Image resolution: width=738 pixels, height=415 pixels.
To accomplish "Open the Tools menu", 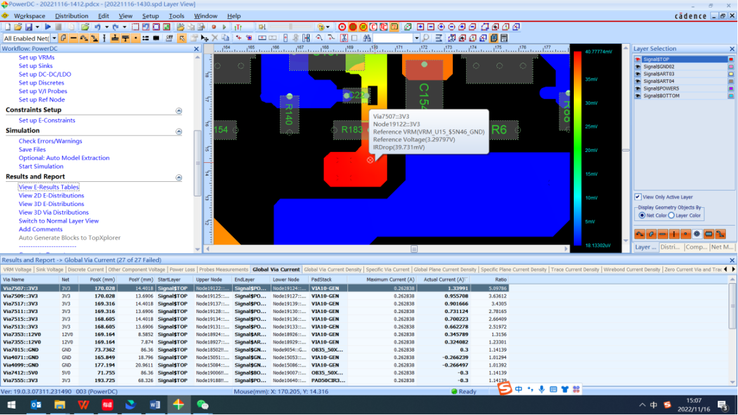I will tap(176, 16).
